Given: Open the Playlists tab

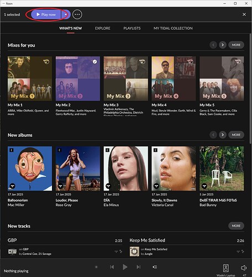Looking at the screenshot, I should (x=132, y=28).
